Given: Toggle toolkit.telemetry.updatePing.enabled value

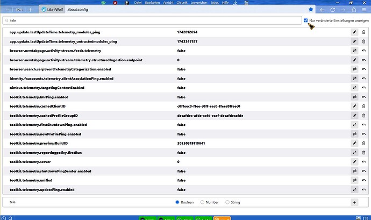Looking at the screenshot, I should coord(354,190).
